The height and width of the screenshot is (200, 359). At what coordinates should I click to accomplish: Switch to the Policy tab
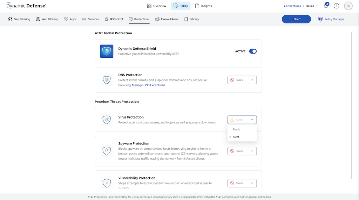(x=181, y=6)
